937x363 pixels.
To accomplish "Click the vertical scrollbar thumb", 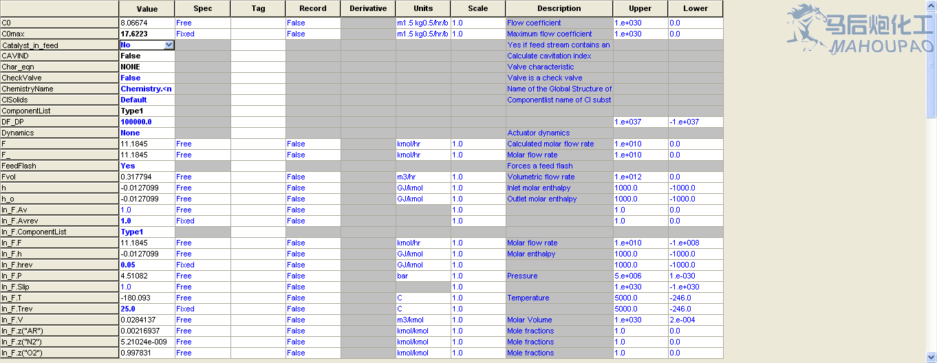I will (931, 62).
